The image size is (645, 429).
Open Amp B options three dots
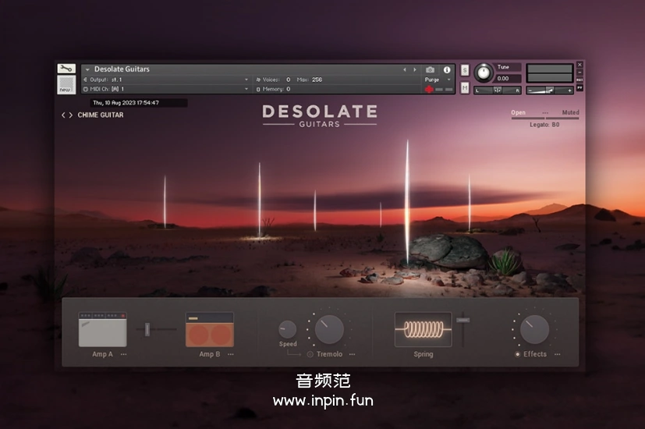[x=231, y=354]
